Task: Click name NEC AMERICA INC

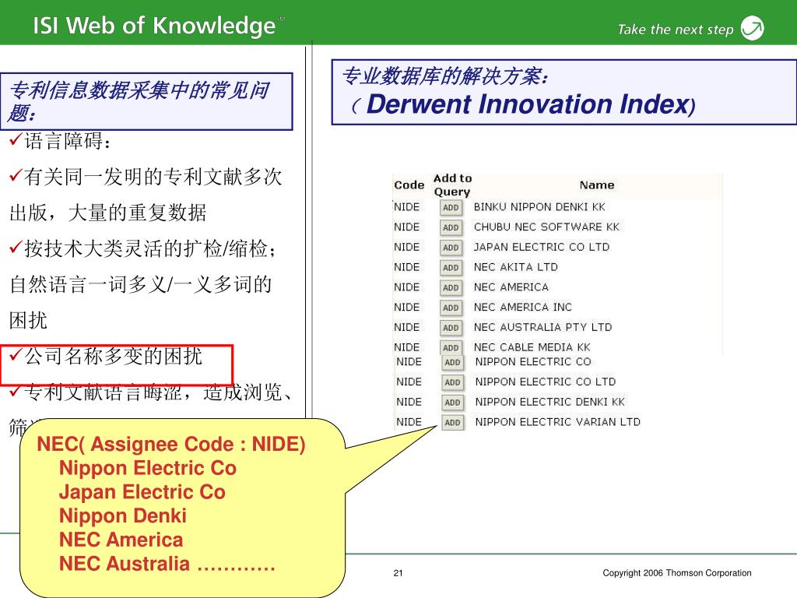Action: 522,307
